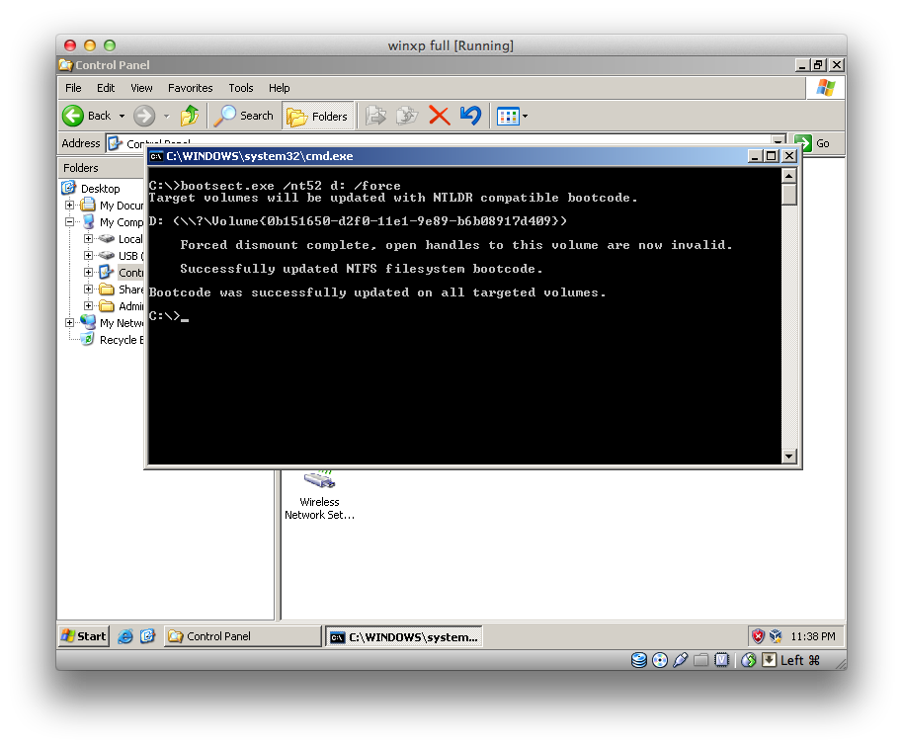Screen dimensions: 903x748
Task: Select Desktop in the Folders tree
Action: (x=100, y=189)
